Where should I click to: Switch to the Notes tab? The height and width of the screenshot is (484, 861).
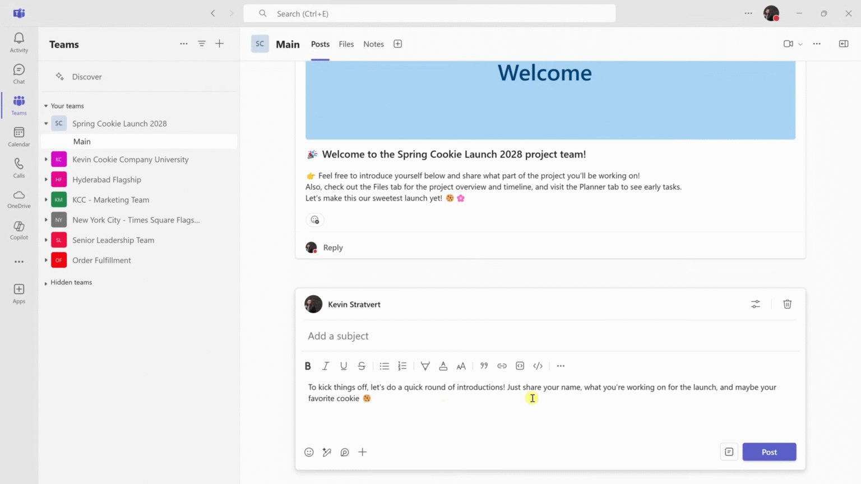click(x=373, y=44)
